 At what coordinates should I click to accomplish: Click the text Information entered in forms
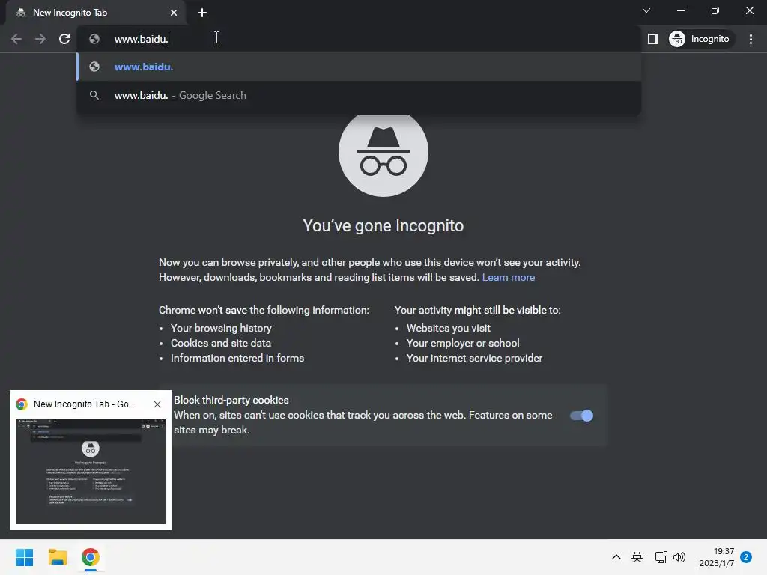point(237,359)
